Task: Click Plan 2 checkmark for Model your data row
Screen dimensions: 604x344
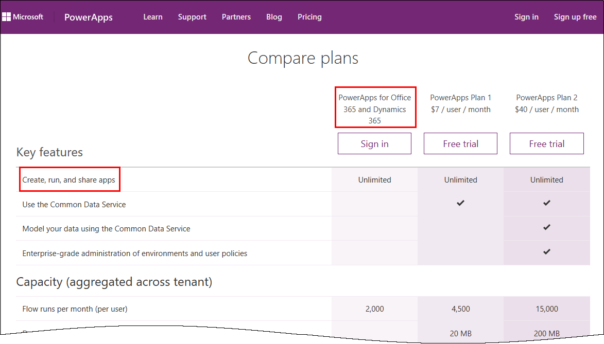Action: tap(547, 227)
